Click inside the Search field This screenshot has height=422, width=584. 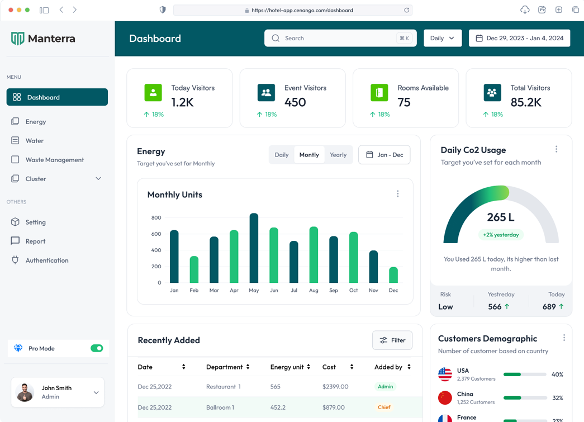[x=335, y=37]
